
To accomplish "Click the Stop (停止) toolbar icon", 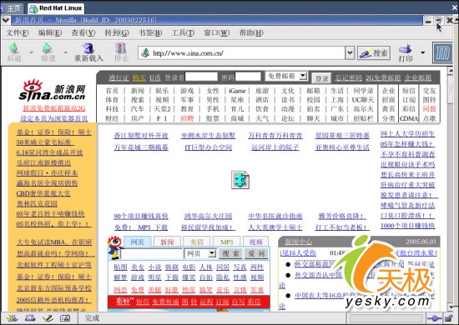I will click(121, 48).
